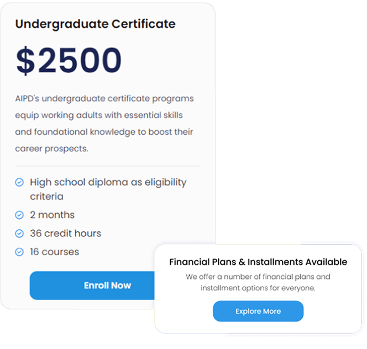The image size is (367, 349).
Task: Select the High school diploma eligibility text
Action: click(108, 182)
